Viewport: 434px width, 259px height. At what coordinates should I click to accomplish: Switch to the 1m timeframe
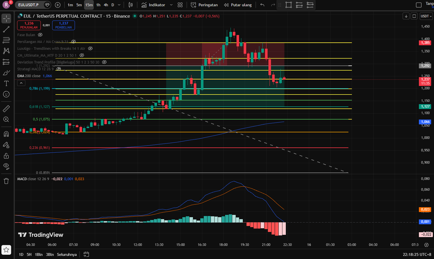pyautogui.click(x=70, y=5)
